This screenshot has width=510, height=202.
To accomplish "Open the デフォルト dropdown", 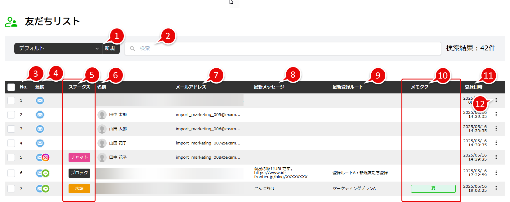I will tap(58, 49).
